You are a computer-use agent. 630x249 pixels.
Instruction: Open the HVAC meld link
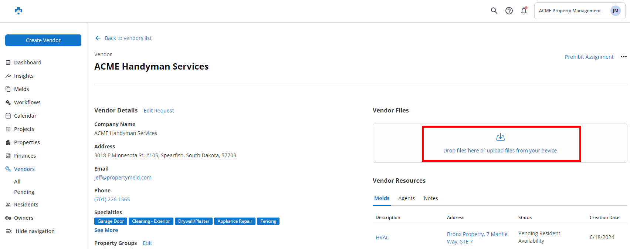[382, 238]
